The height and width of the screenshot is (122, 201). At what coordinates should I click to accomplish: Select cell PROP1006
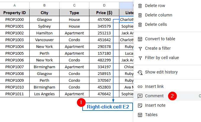click(x=15, y=60)
